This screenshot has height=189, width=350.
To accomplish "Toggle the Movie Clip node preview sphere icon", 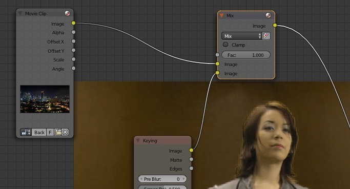I will [67, 13].
